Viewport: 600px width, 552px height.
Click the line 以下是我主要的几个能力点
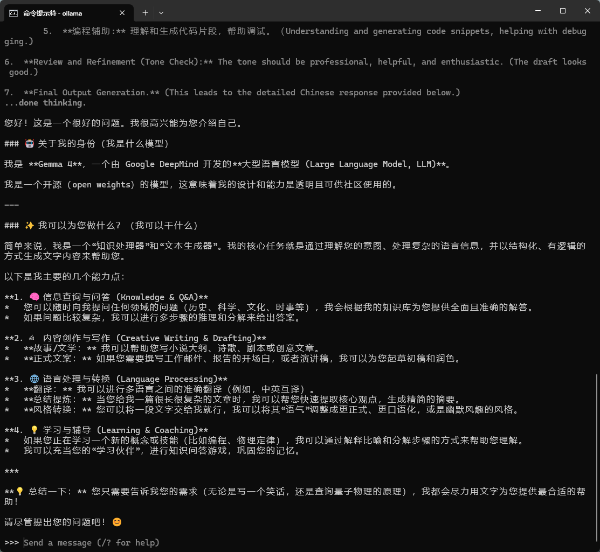(65, 276)
